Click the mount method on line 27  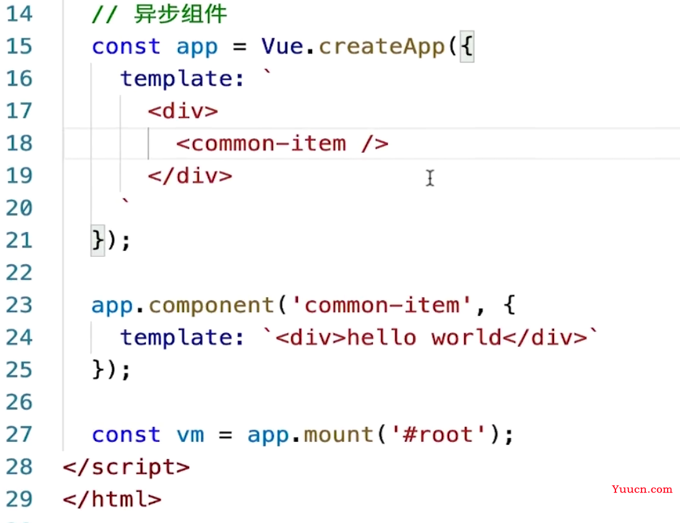pyautogui.click(x=339, y=435)
